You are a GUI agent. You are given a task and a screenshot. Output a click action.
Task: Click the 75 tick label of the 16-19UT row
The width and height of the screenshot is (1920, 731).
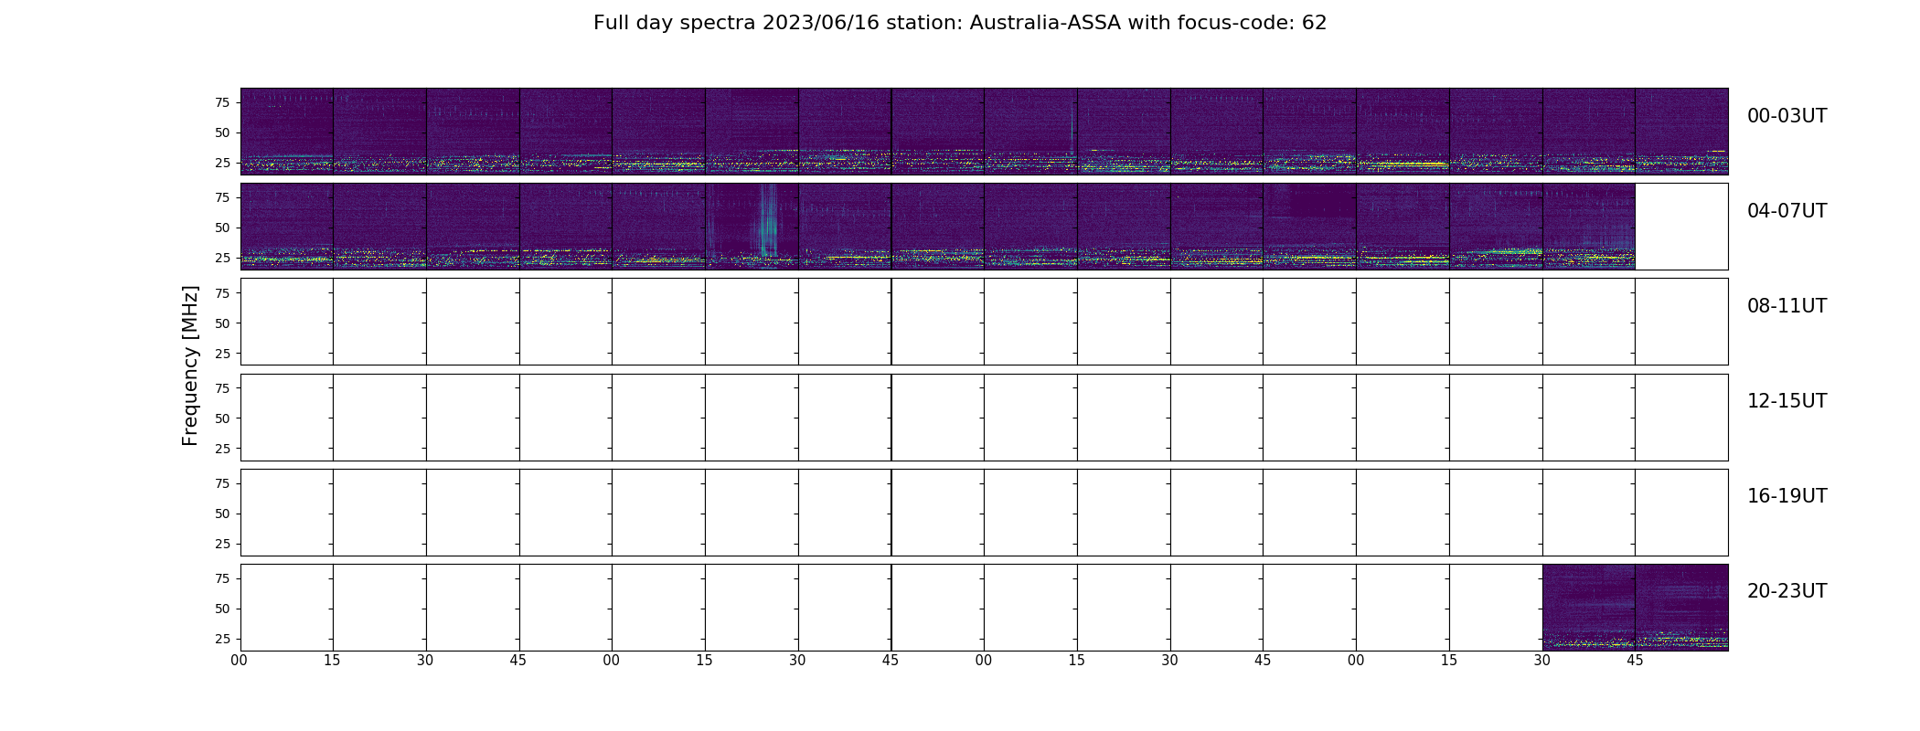[222, 483]
